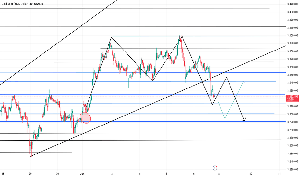Screen dimensions: 300x177
Task: Click the date label 6 on time axis
Action: coord(194,174)
